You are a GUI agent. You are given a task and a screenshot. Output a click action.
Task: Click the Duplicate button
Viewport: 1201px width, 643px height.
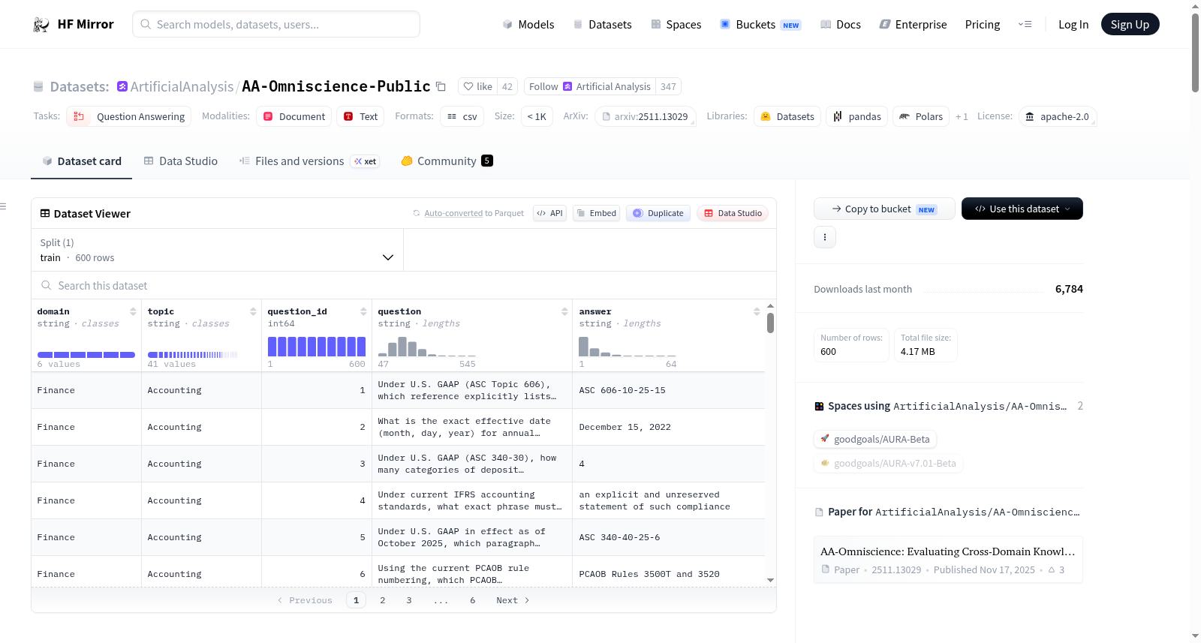pyautogui.click(x=658, y=213)
